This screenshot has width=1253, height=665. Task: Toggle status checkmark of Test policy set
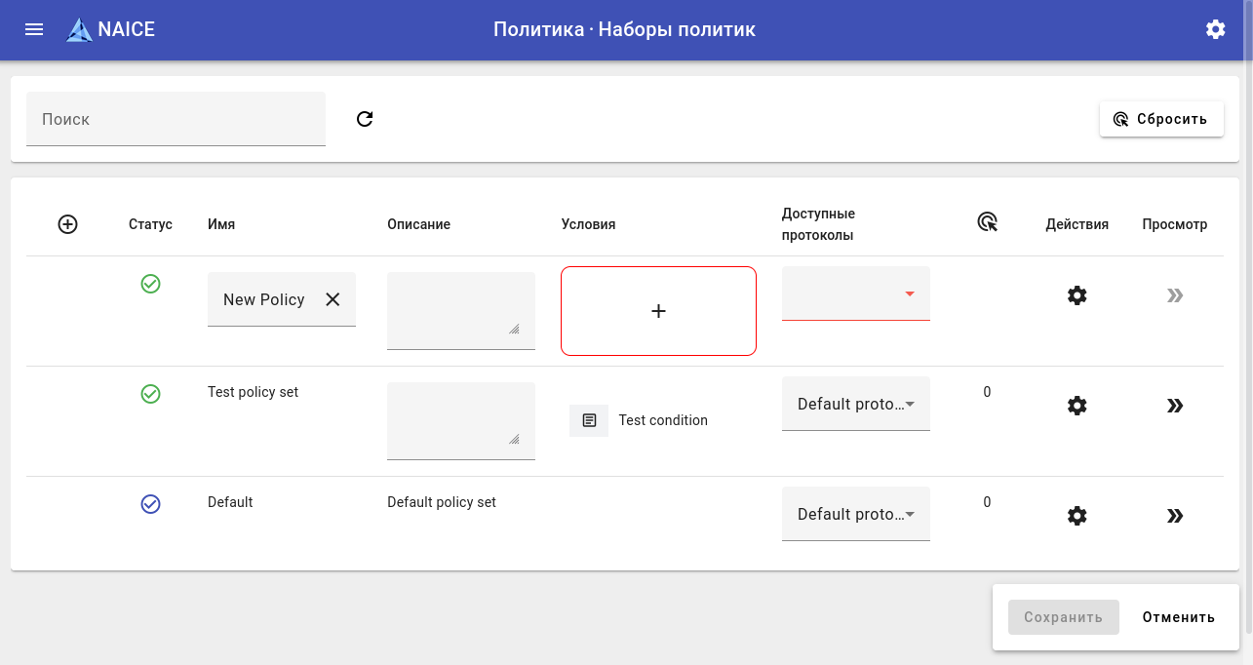point(150,394)
